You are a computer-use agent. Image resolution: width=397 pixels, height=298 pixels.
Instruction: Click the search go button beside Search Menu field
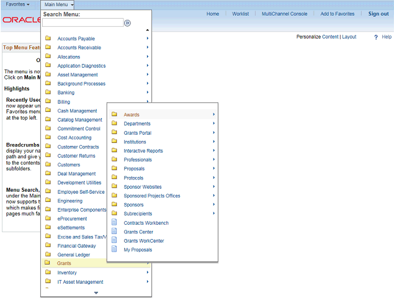click(128, 23)
